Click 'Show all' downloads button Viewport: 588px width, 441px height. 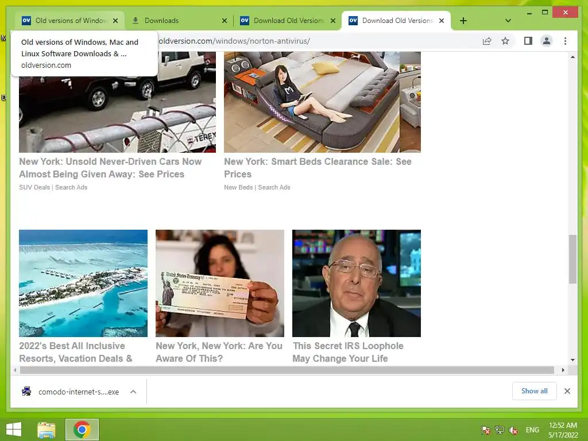pos(535,391)
